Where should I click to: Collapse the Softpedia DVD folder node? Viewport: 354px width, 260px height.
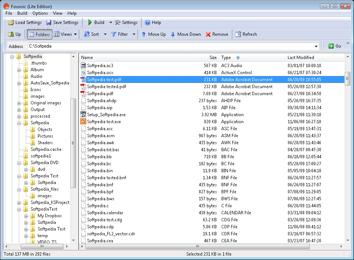pos(19,163)
